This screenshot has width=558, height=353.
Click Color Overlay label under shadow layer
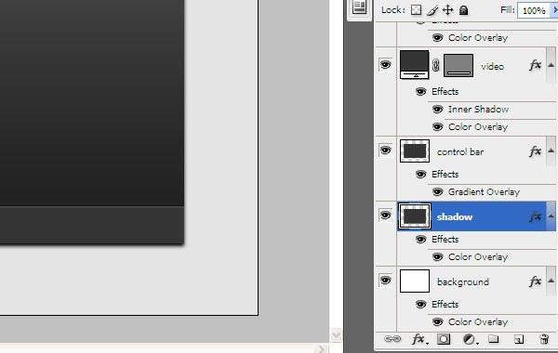coord(478,256)
